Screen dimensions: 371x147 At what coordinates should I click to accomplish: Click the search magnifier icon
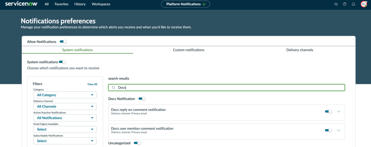click(114, 88)
